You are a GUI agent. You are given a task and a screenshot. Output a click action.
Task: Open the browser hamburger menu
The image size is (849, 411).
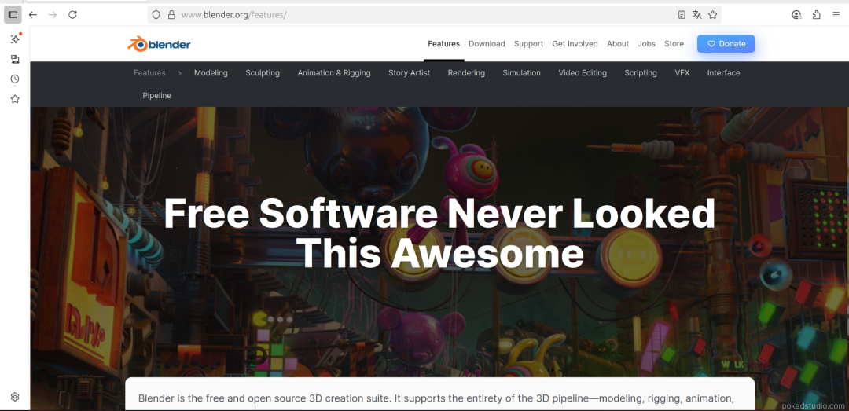pos(836,15)
